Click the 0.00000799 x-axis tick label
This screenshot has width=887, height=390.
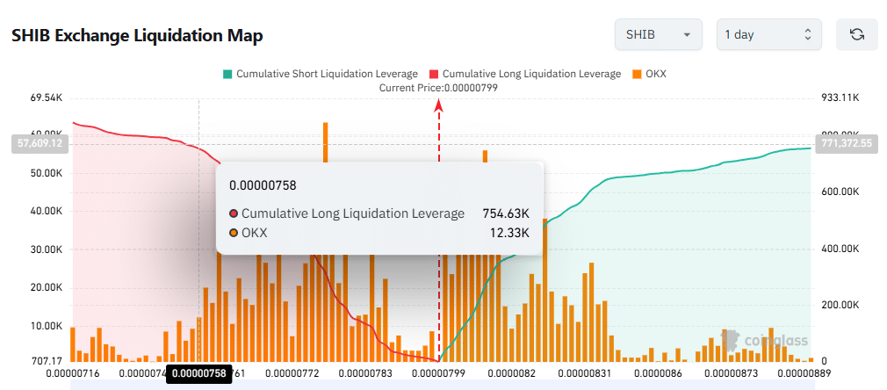(439, 373)
